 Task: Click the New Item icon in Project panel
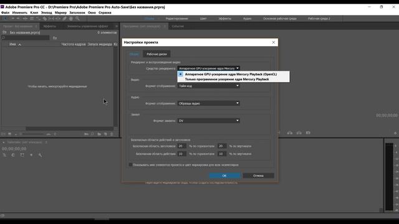(x=105, y=134)
